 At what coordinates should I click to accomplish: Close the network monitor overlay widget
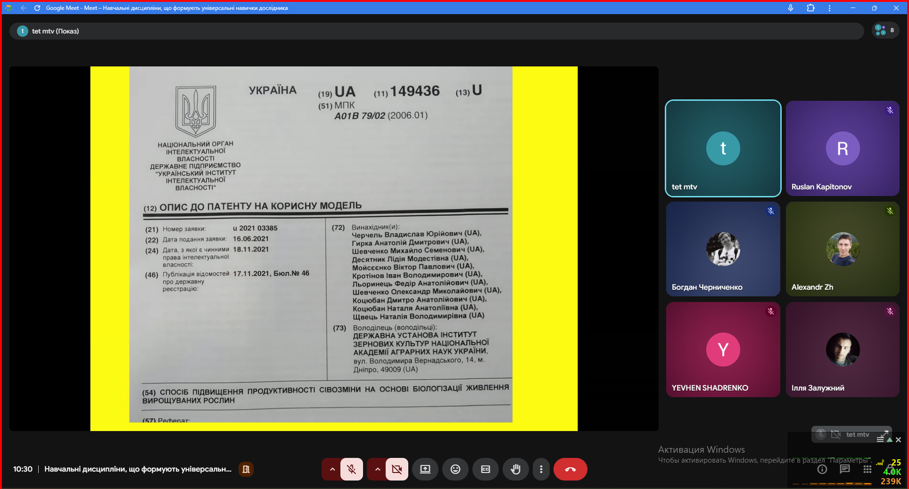click(x=898, y=440)
